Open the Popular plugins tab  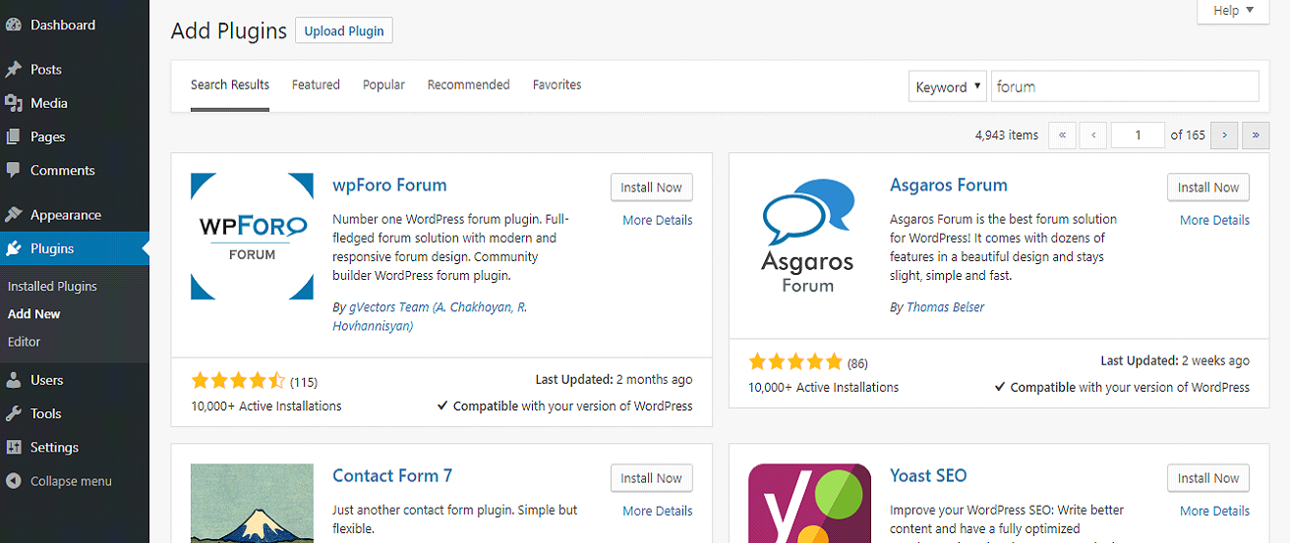point(383,85)
